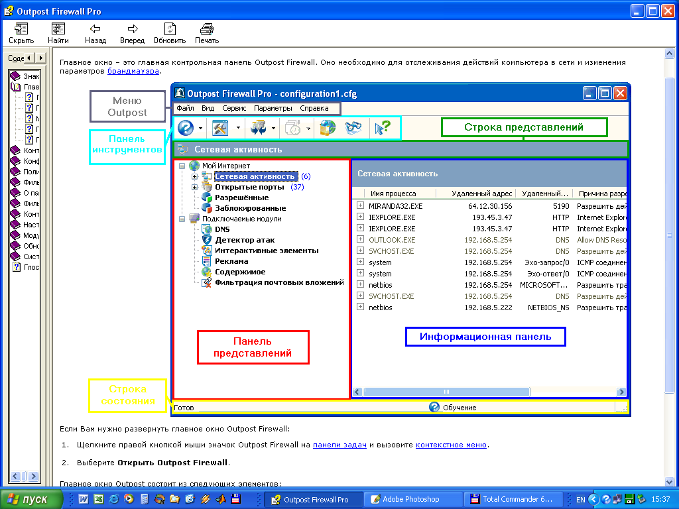Click the arrow with question mark context help icon
Screen dimensions: 679x509
[x=383, y=128]
